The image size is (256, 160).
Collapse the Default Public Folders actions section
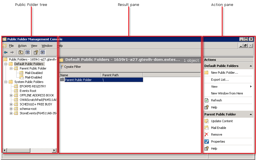pyautogui.click(x=251, y=66)
